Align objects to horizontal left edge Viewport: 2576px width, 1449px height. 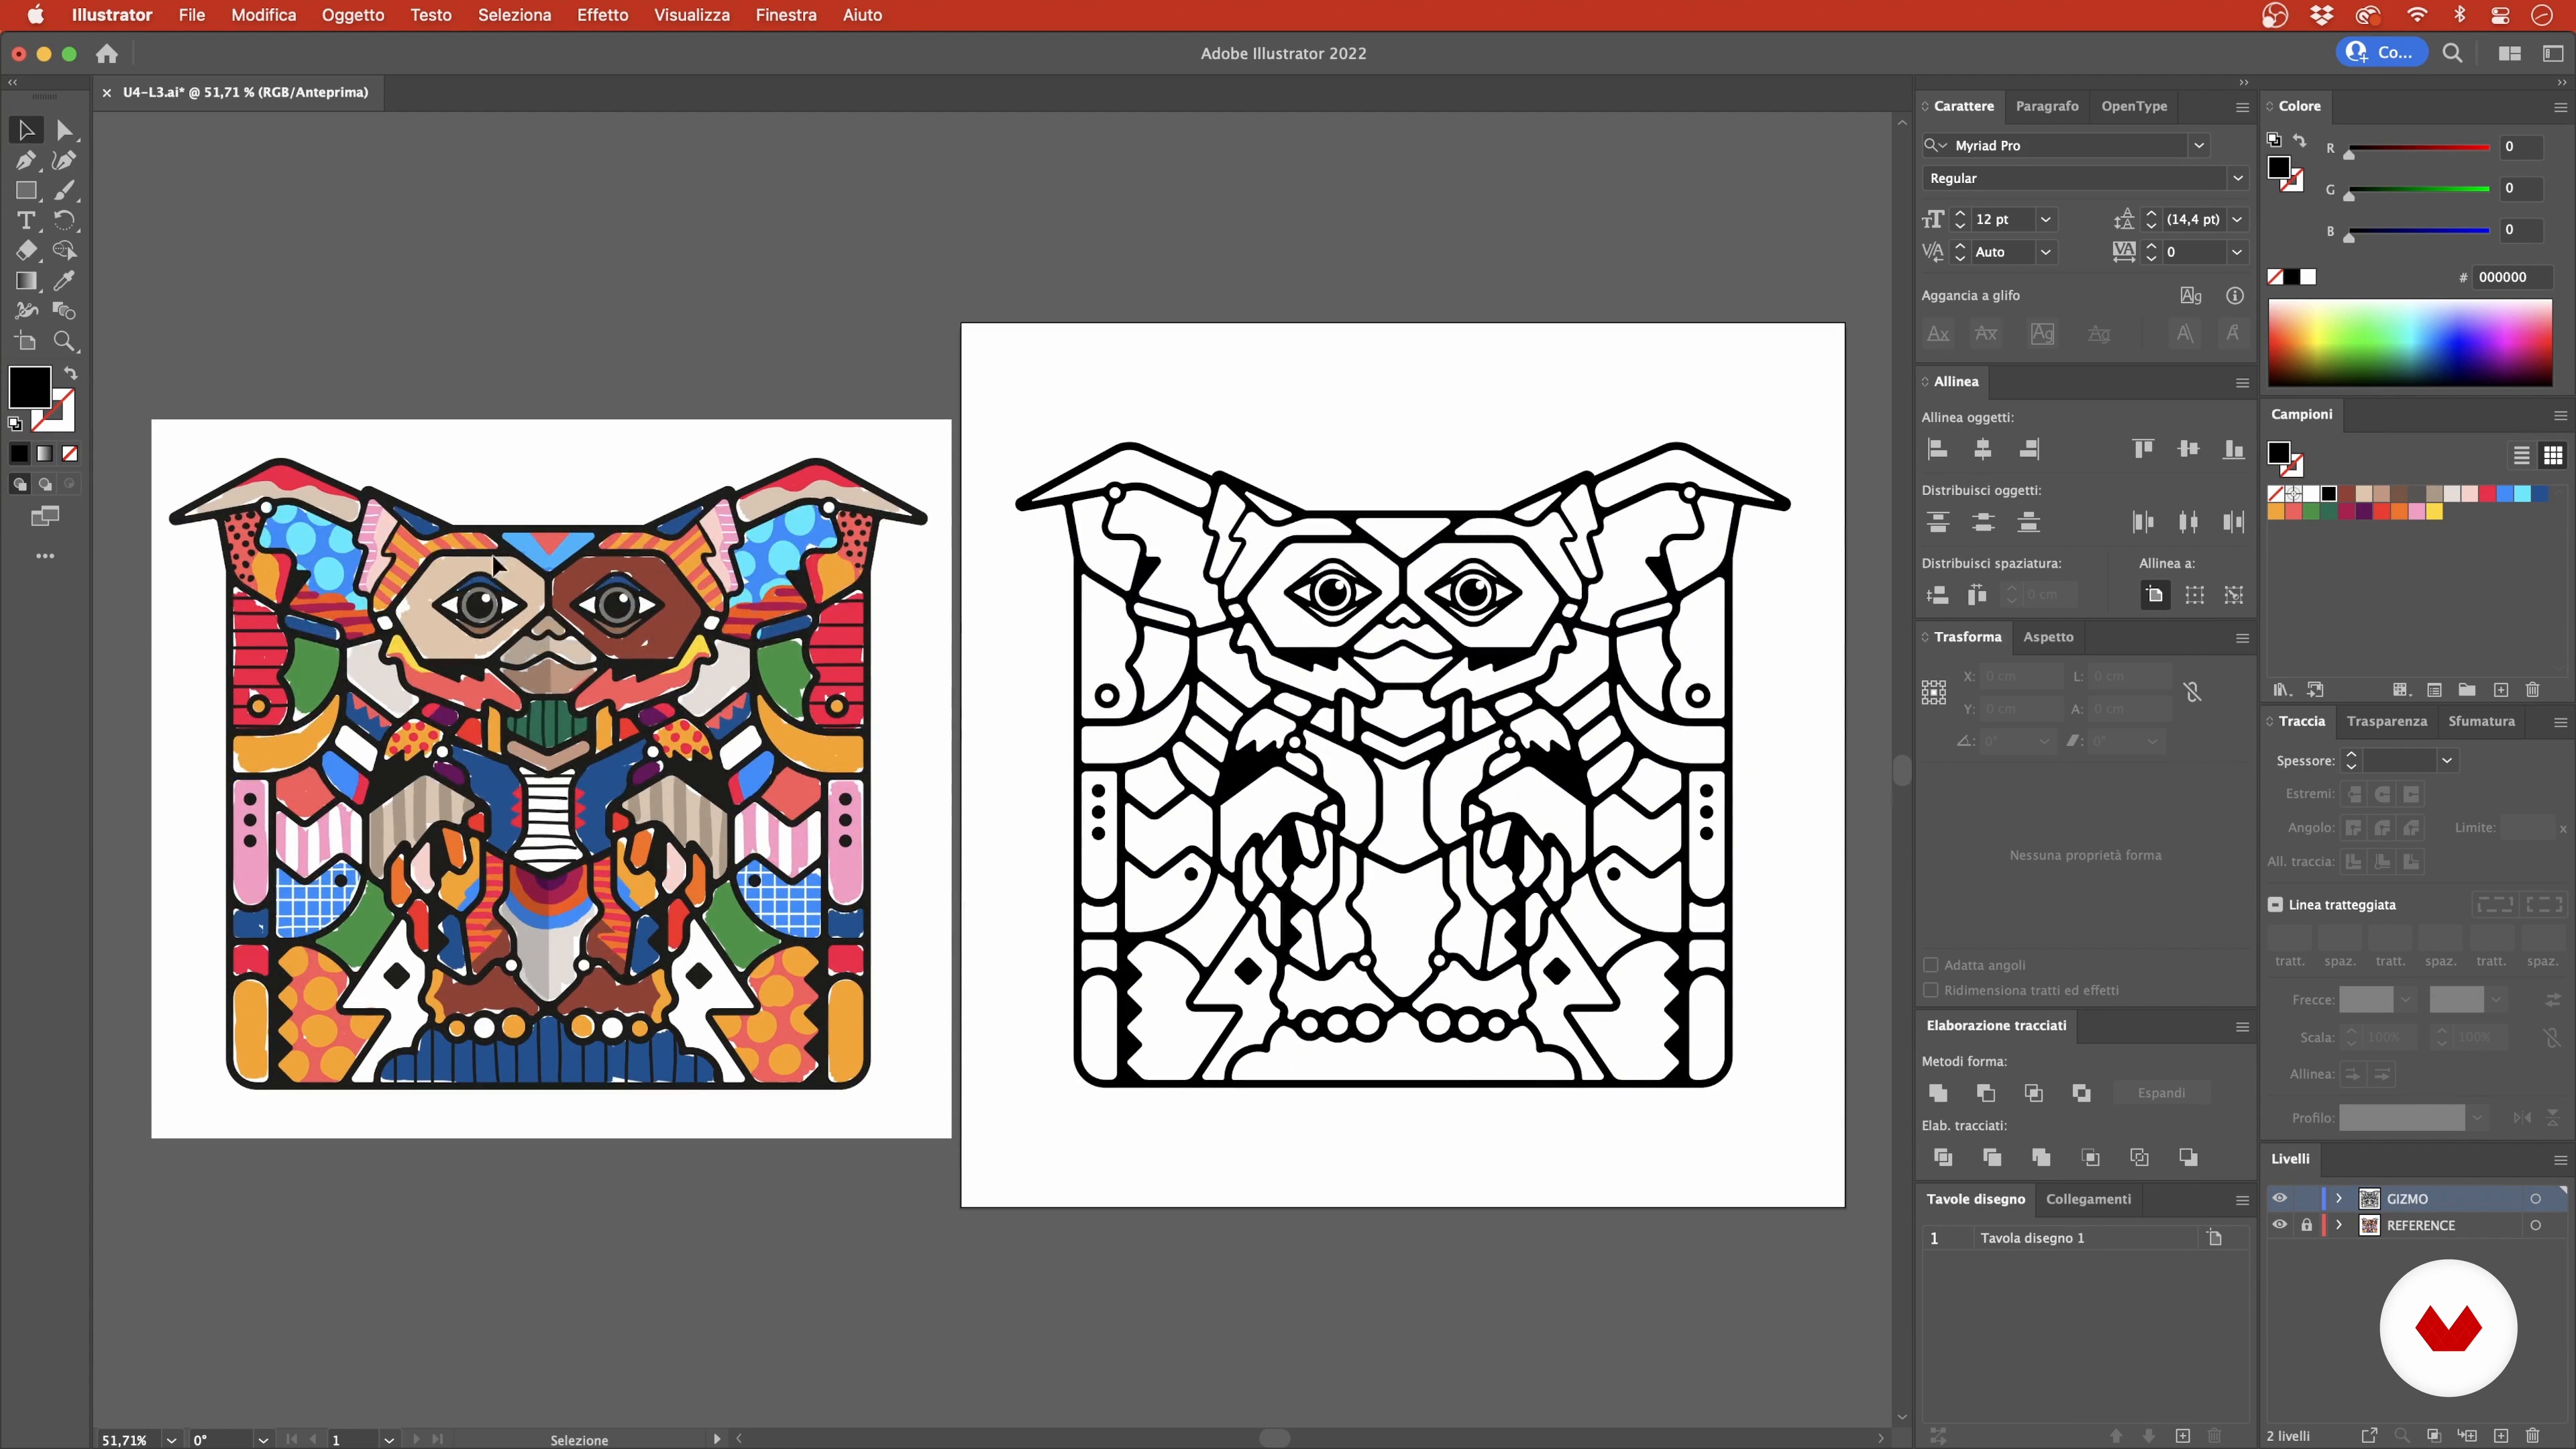tap(1937, 449)
